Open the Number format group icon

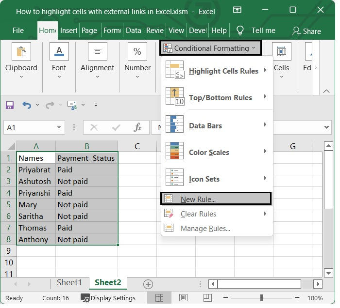point(137,51)
